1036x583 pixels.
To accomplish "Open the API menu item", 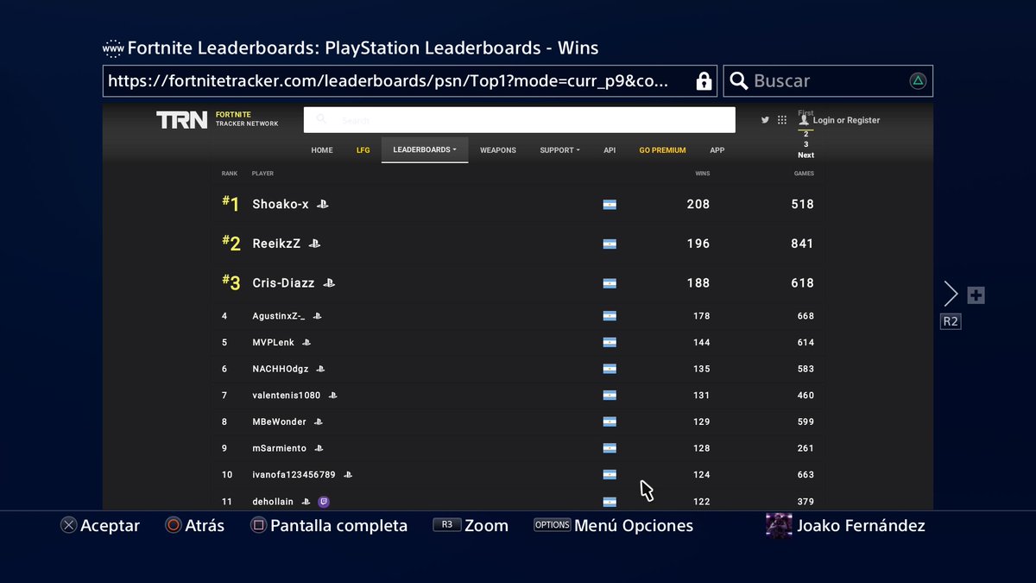I will pos(610,150).
